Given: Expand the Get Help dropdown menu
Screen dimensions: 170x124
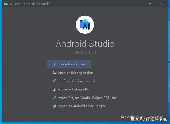Looking at the screenshot, I should point(155,117).
